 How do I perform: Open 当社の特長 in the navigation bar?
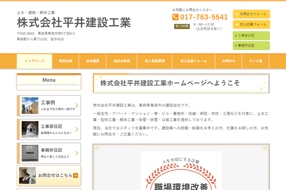(122, 61)
